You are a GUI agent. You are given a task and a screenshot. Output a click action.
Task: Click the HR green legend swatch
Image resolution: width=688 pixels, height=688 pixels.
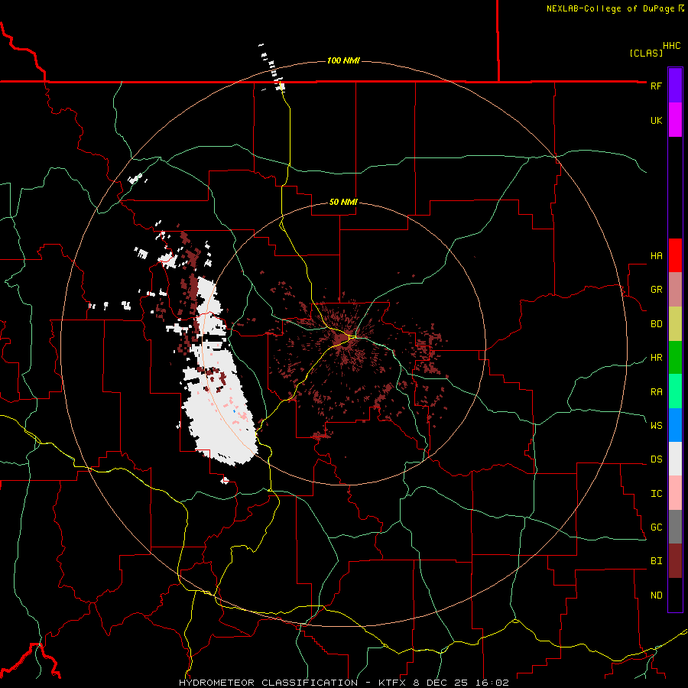675,358
